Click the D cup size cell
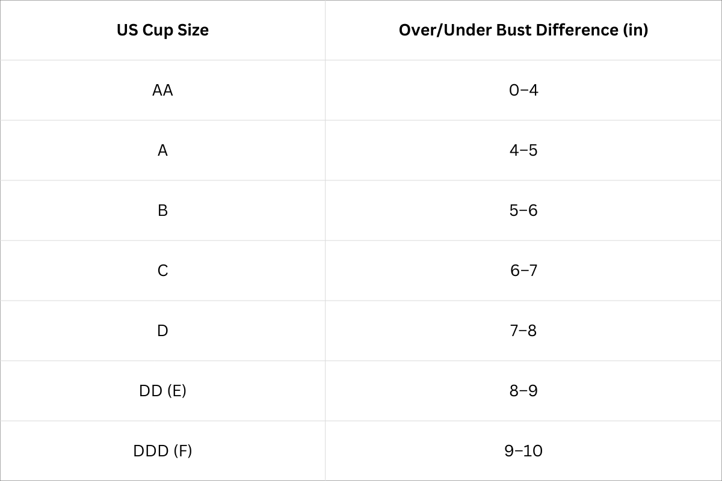Image resolution: width=722 pixels, height=481 pixels. click(x=162, y=331)
